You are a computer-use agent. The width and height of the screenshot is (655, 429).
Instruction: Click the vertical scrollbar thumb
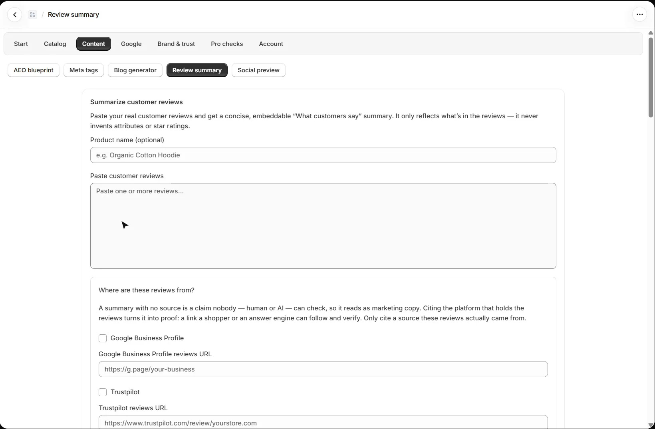[x=651, y=77]
